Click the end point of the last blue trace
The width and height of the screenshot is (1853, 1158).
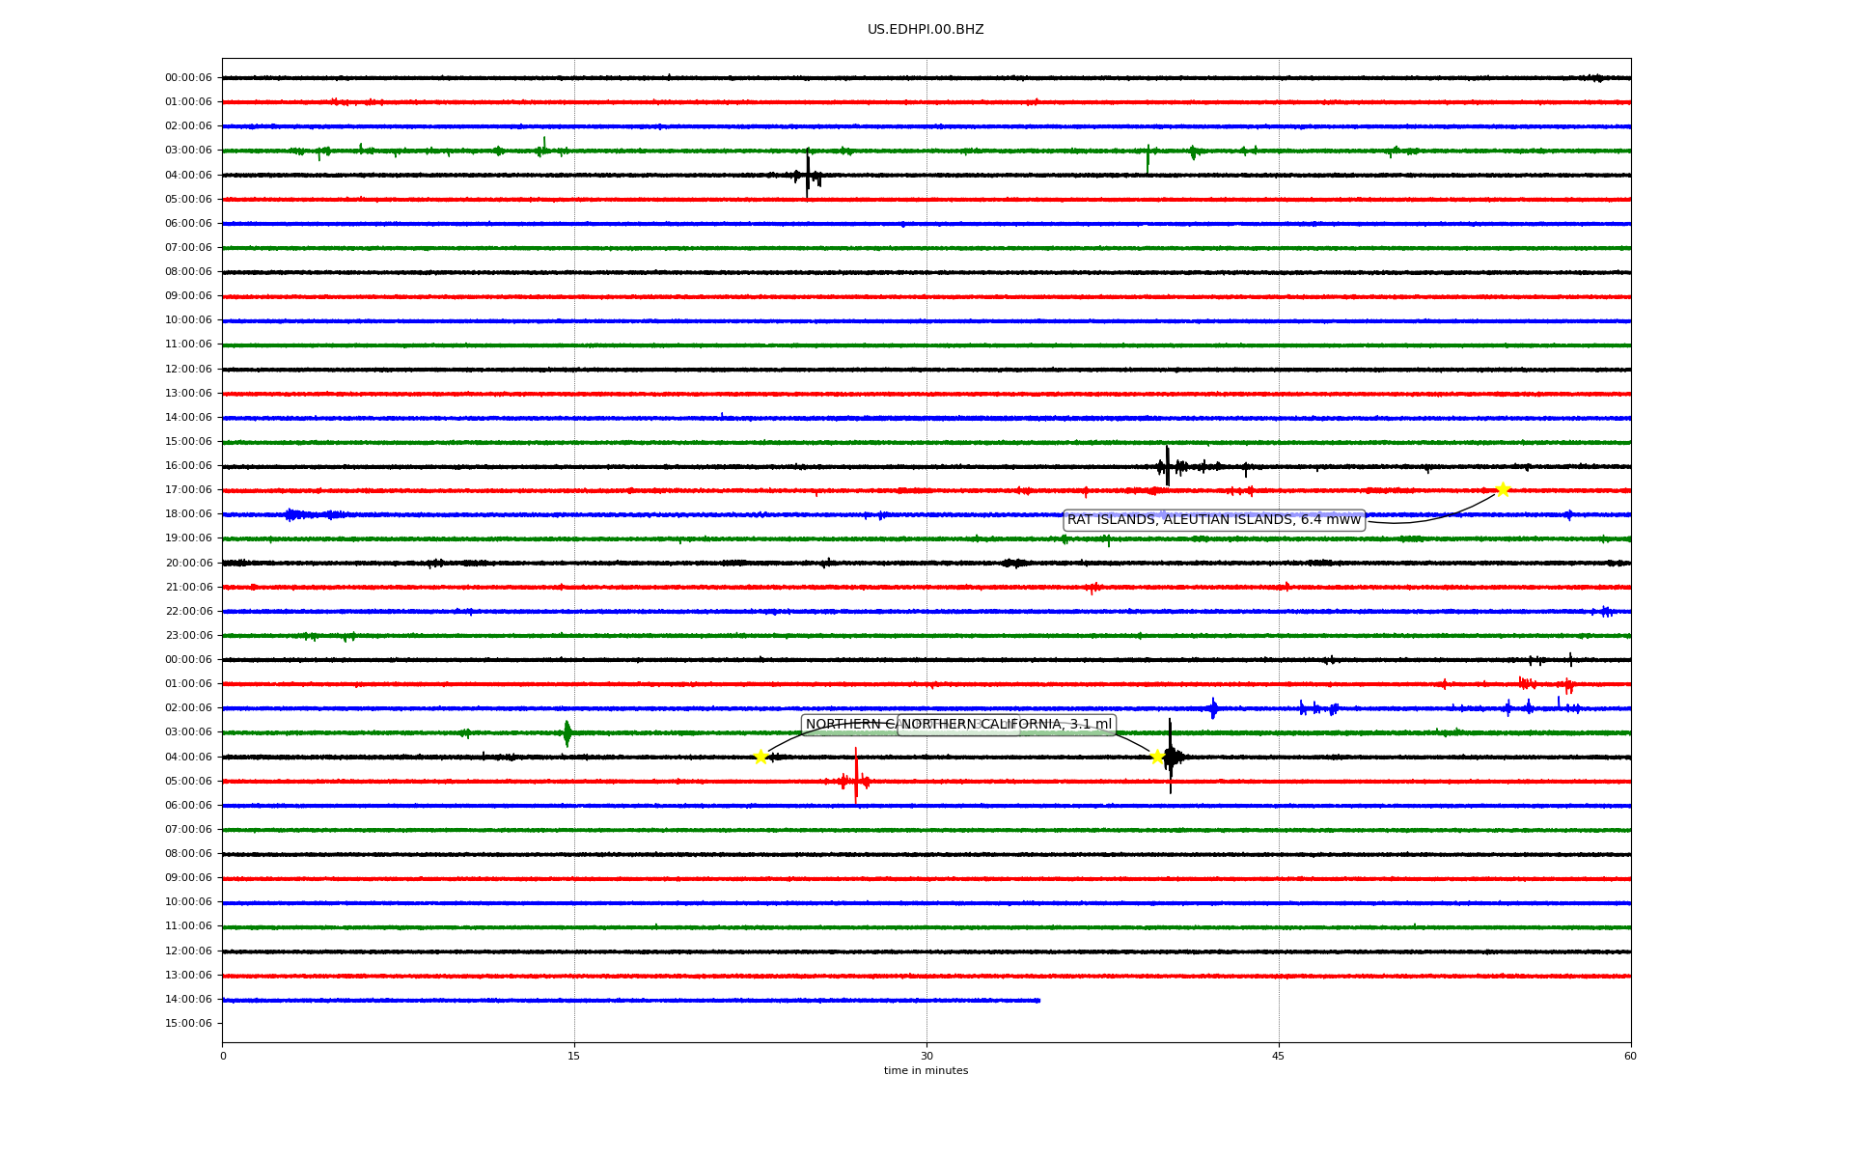pyautogui.click(x=1038, y=1001)
